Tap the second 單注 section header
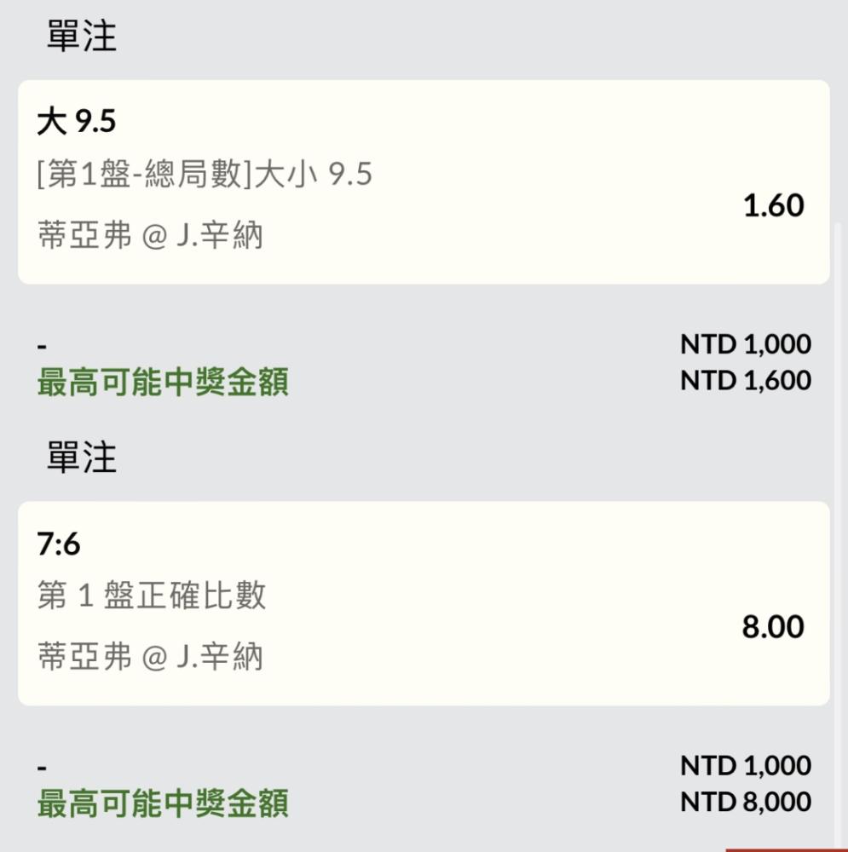The width and height of the screenshot is (848, 852). (x=82, y=457)
